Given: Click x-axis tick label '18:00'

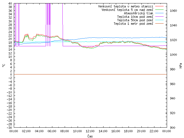Looking at the screenshot, I should (x=129, y=131).
